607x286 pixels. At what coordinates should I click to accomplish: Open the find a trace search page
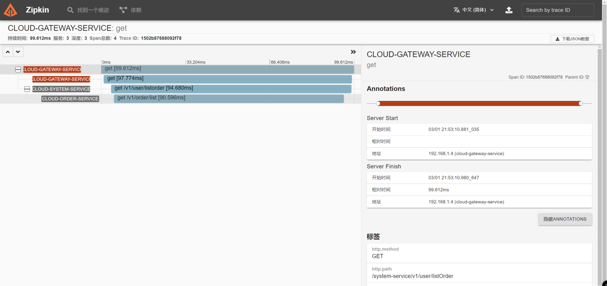point(88,10)
